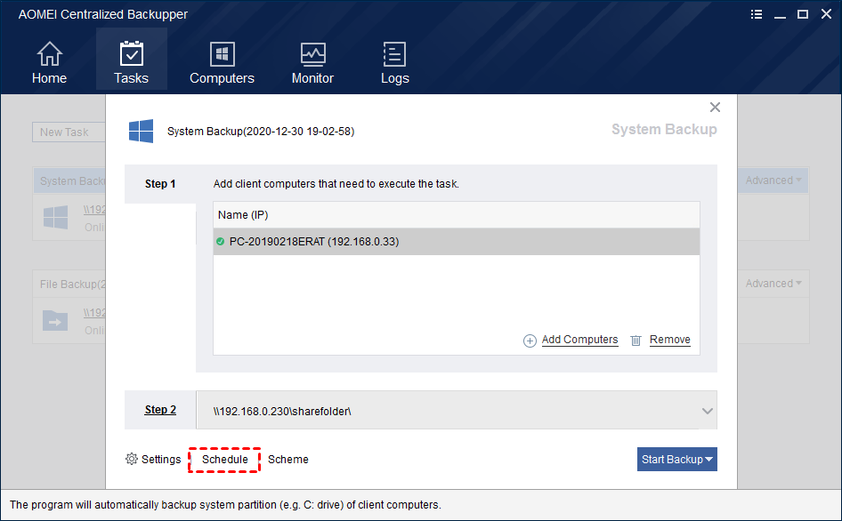Select the System Backup task name text
The image size is (842, 521).
coord(261,132)
